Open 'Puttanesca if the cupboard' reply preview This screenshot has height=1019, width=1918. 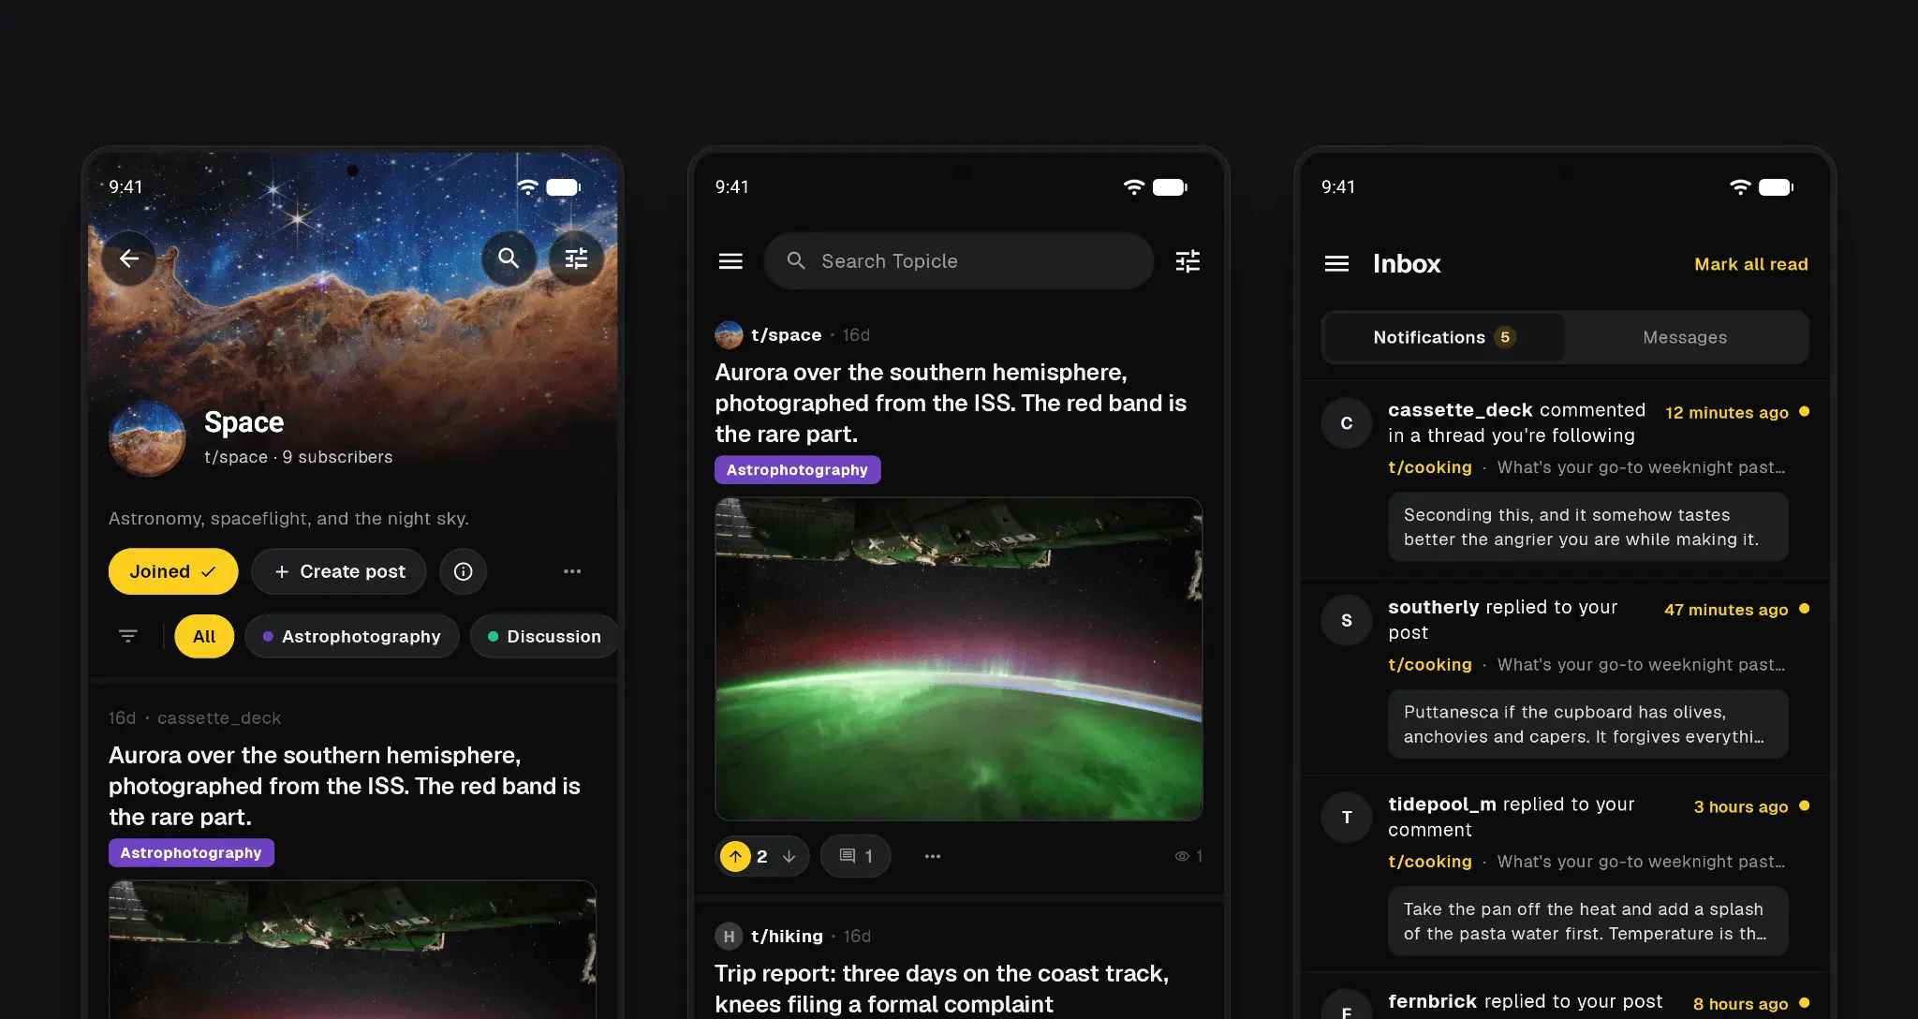click(x=1587, y=724)
